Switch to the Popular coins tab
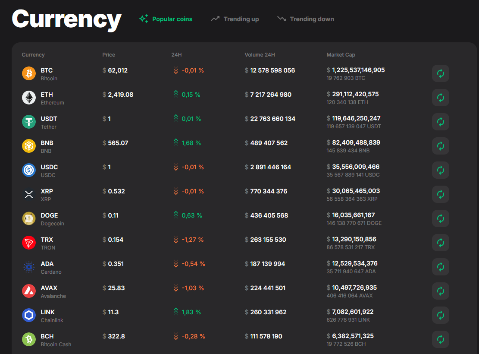This screenshot has width=479, height=354. [x=166, y=19]
